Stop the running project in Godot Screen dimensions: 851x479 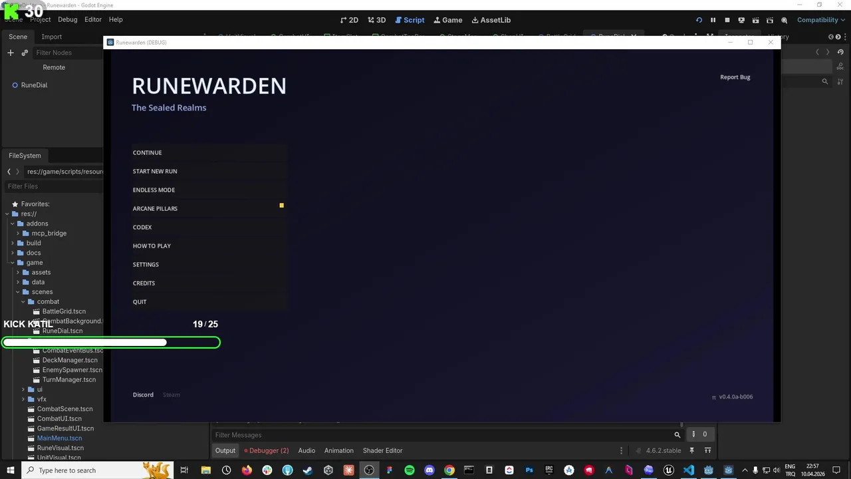[727, 20]
